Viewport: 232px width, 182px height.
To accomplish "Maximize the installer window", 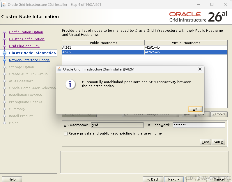I will click(x=212, y=4).
